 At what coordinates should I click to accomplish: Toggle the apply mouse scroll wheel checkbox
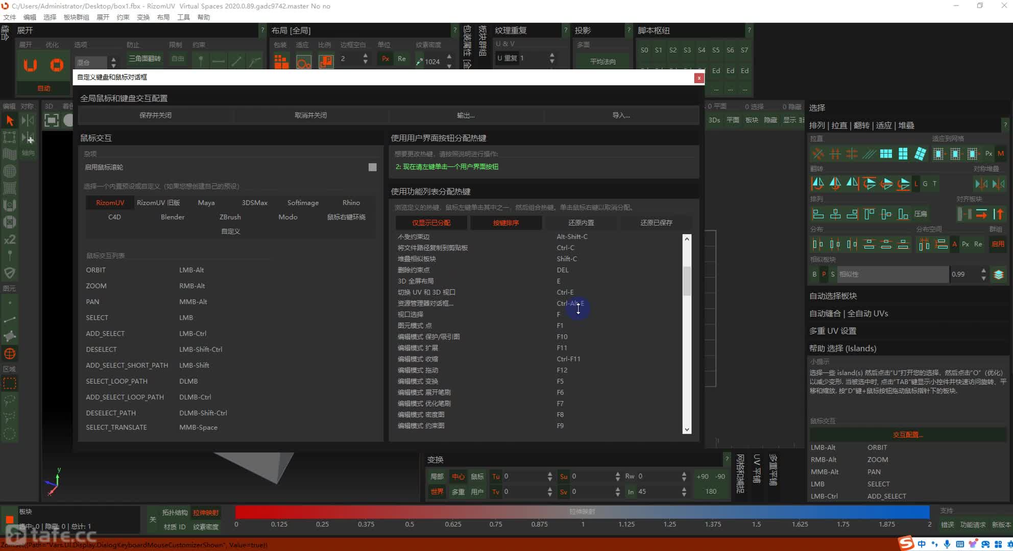(x=372, y=167)
